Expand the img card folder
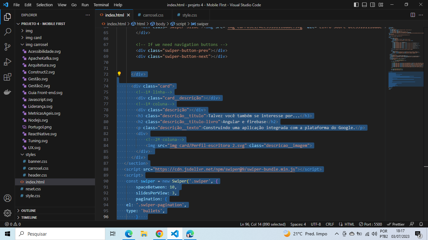Image resolution: width=428 pixels, height=240 pixels. coord(55,37)
